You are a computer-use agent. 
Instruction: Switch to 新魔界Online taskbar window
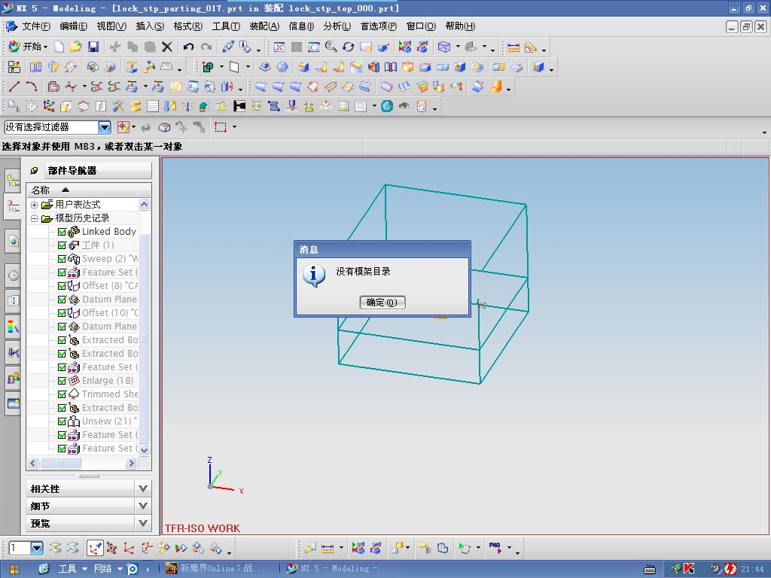click(216, 569)
